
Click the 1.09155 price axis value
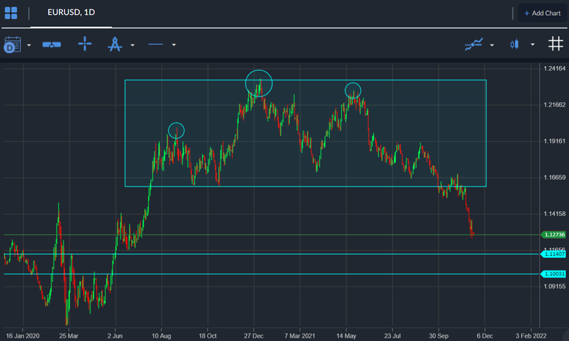[x=554, y=286]
